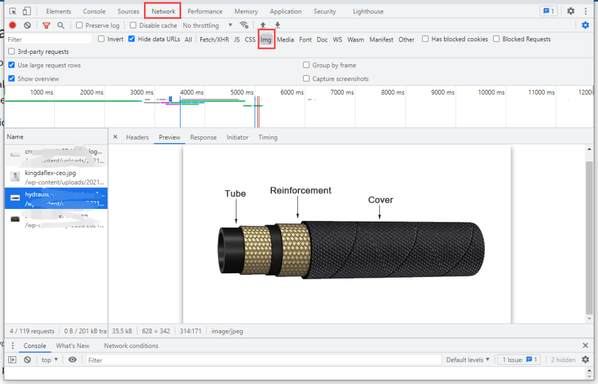Open DevTools settings gear icon
The height and width of the screenshot is (384, 598).
pyautogui.click(x=570, y=11)
